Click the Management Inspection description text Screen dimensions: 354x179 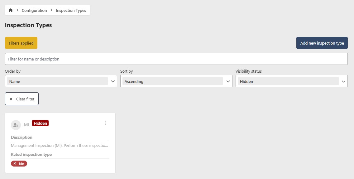click(x=60, y=145)
